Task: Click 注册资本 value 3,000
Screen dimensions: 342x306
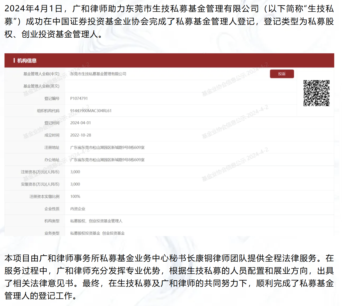Action: tap(75, 172)
